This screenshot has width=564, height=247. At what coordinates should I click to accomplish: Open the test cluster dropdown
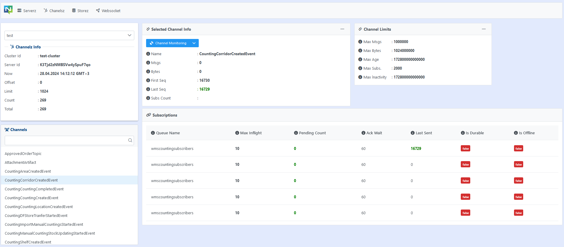click(69, 35)
